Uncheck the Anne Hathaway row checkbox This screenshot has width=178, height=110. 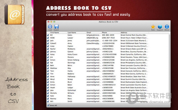48,77
